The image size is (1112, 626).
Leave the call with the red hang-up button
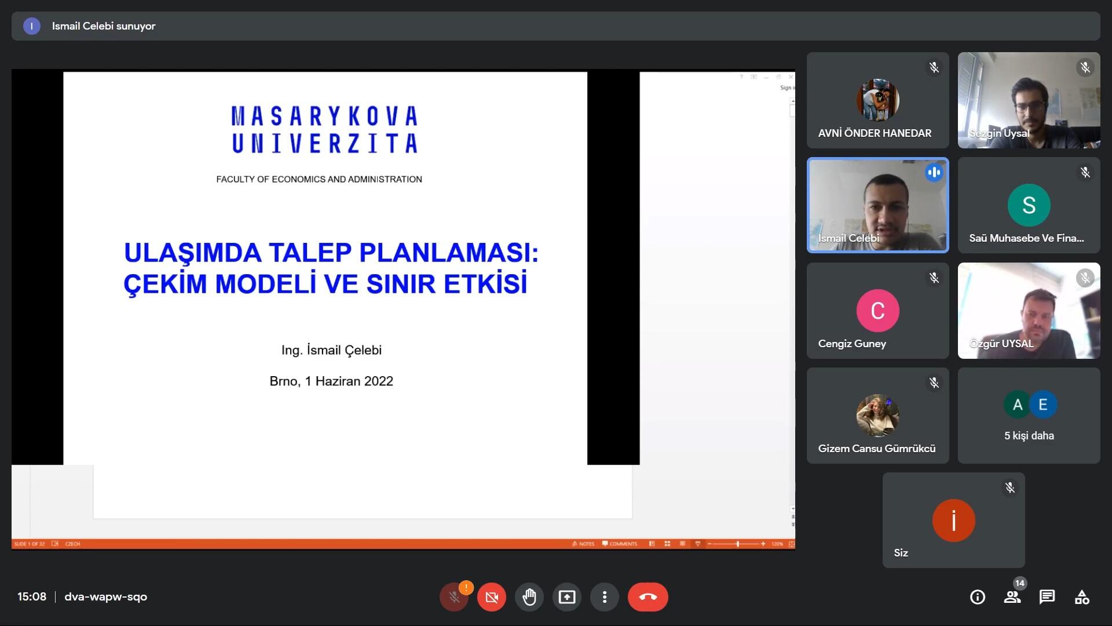coord(648,597)
